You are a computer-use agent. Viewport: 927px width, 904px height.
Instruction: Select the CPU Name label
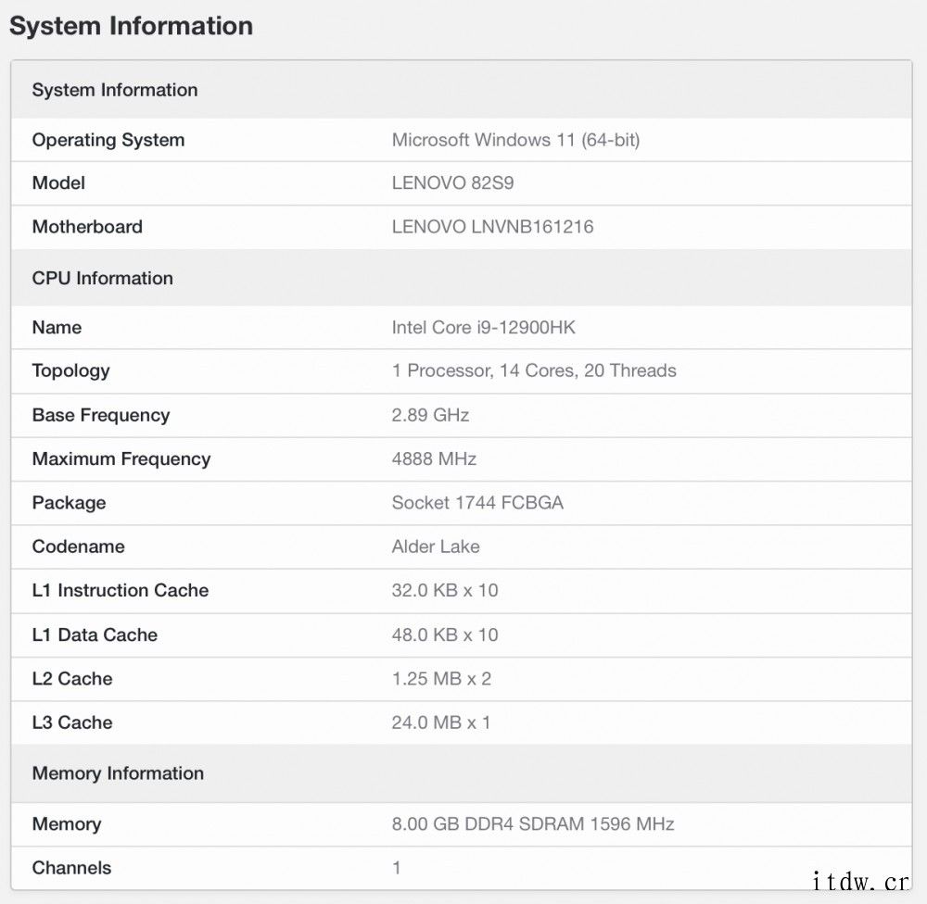[x=57, y=327]
